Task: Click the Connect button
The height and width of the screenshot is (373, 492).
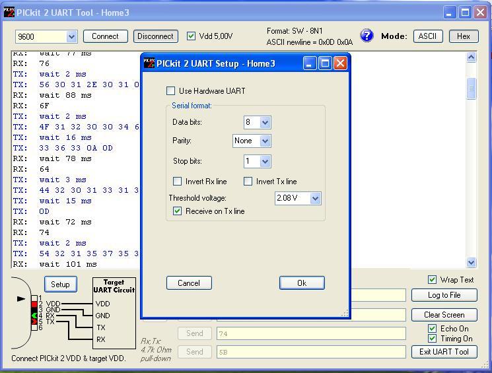Action: 106,36
